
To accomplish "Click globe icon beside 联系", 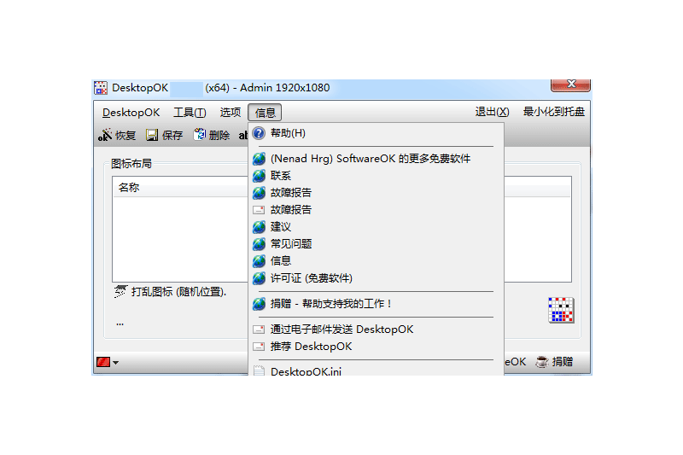I will 259,176.
